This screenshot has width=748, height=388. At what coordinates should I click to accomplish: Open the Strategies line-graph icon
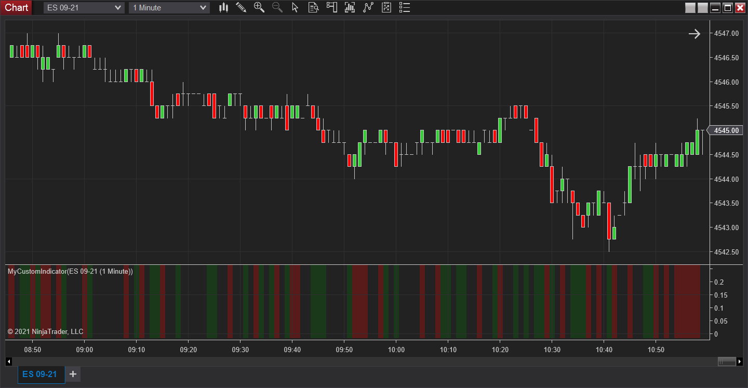tap(368, 7)
